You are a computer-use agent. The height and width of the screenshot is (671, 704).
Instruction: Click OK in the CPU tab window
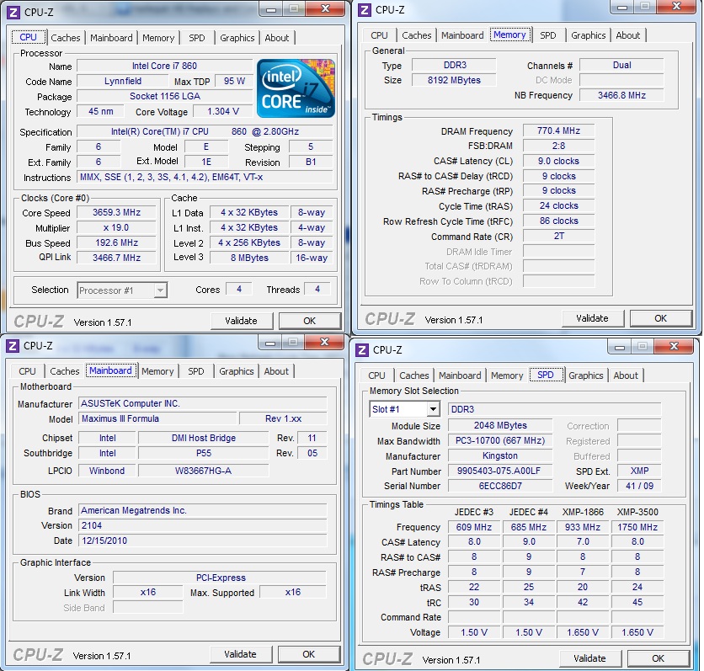[309, 321]
